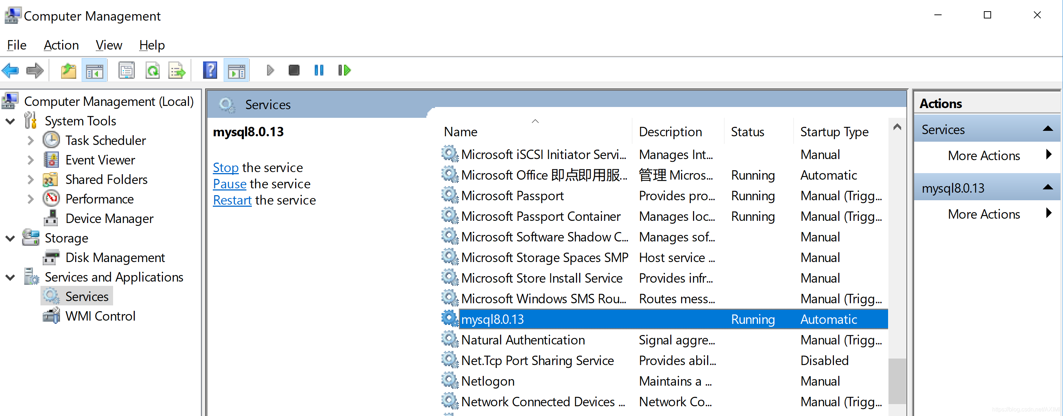Click the Refresh Computer Management icon
Viewport: 1063px width, 416px height.
(152, 70)
